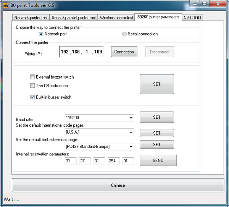Click 'Set the default international code pages:' label
The height and width of the screenshot is (207, 229).
click(x=50, y=125)
